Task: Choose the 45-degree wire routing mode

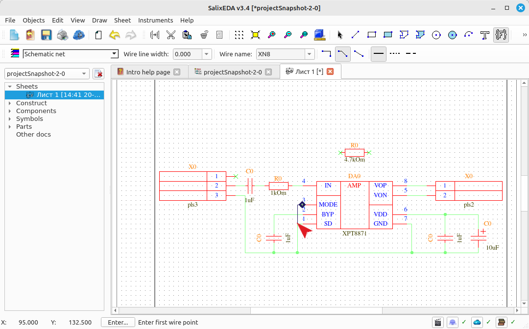Action: click(342, 53)
